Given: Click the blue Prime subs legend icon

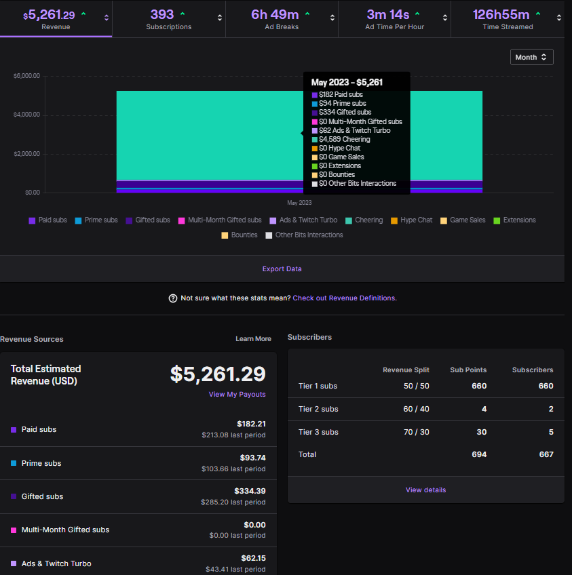Looking at the screenshot, I should (79, 220).
